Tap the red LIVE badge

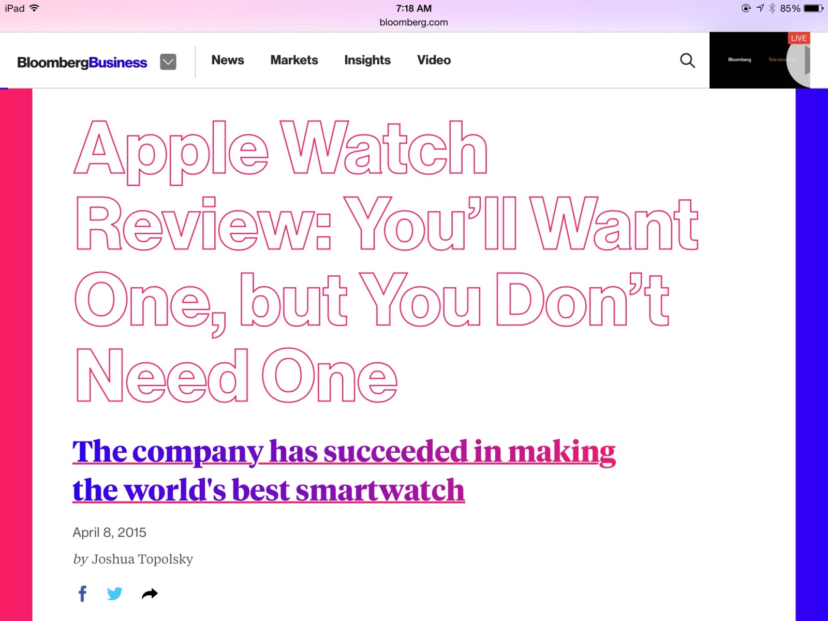point(799,38)
